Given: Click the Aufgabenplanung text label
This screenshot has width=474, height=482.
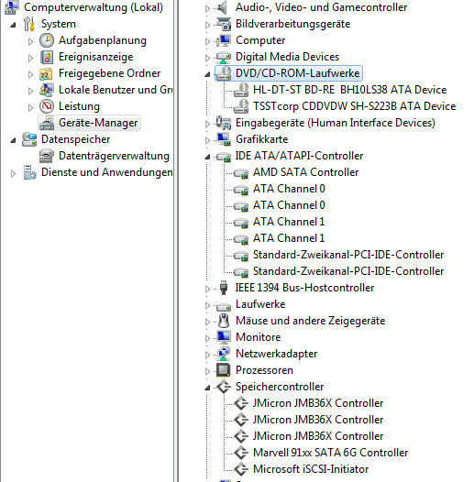Looking at the screenshot, I should click(103, 40).
